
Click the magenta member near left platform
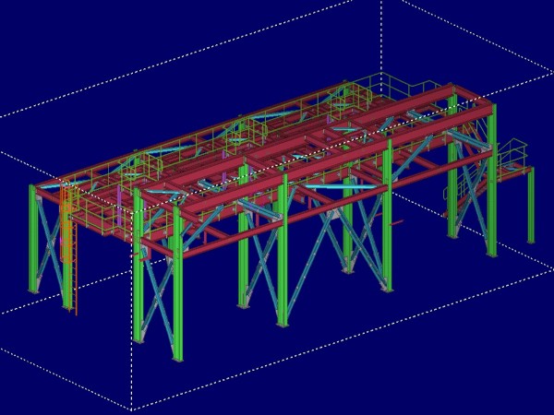121,197
